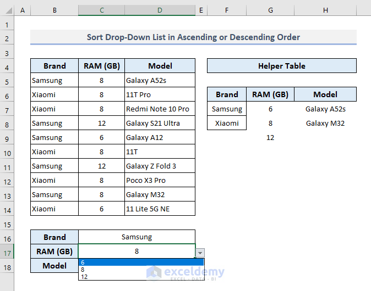Select the 11T Pro cell
Viewport: 371px width, 291px height.
click(x=160, y=94)
